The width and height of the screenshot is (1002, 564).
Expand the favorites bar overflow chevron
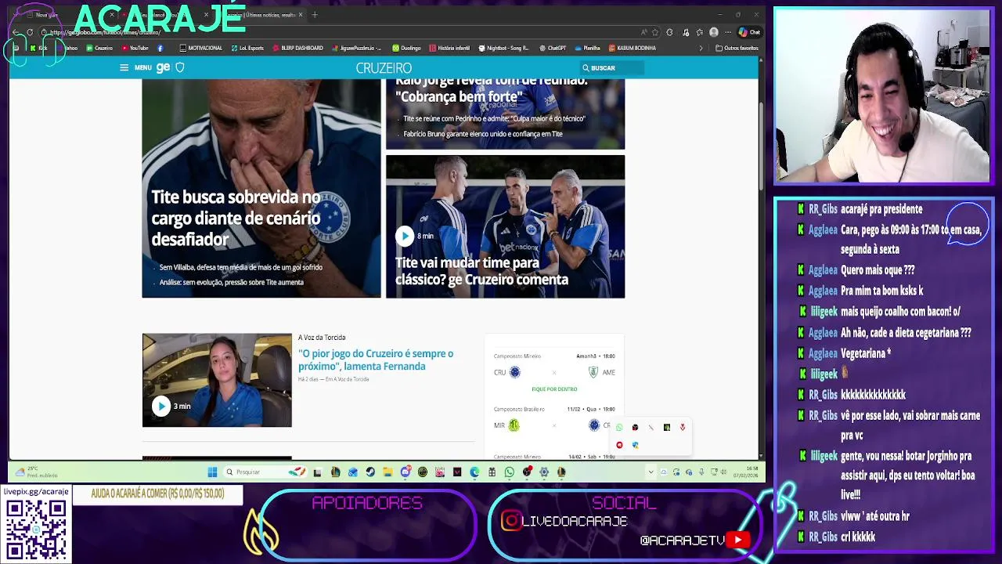point(701,48)
